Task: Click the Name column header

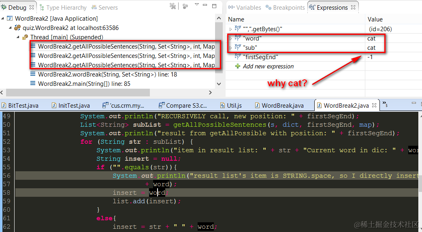Action: pos(236,19)
